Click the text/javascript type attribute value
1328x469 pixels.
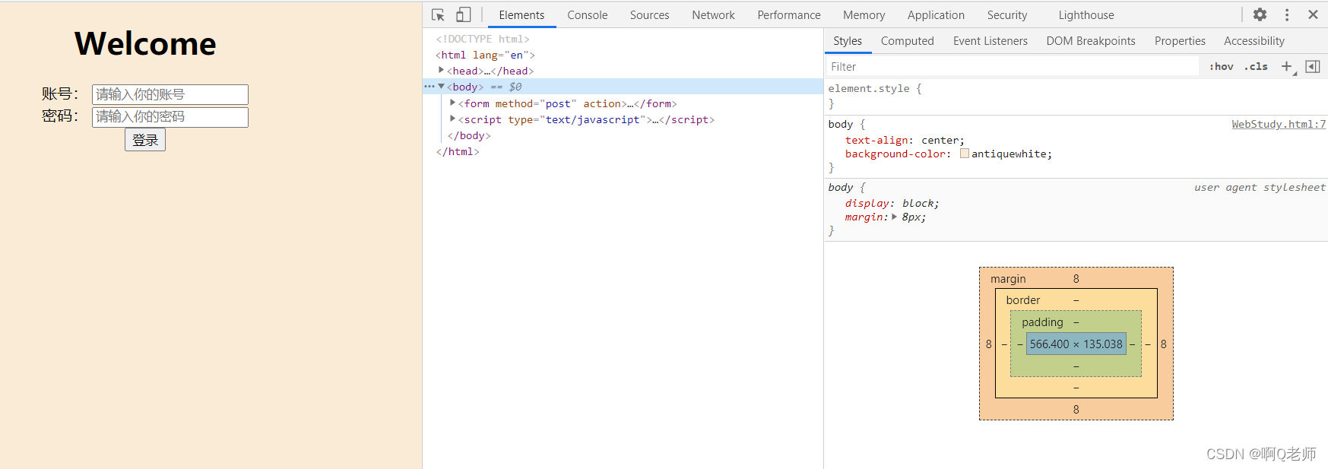[593, 119]
